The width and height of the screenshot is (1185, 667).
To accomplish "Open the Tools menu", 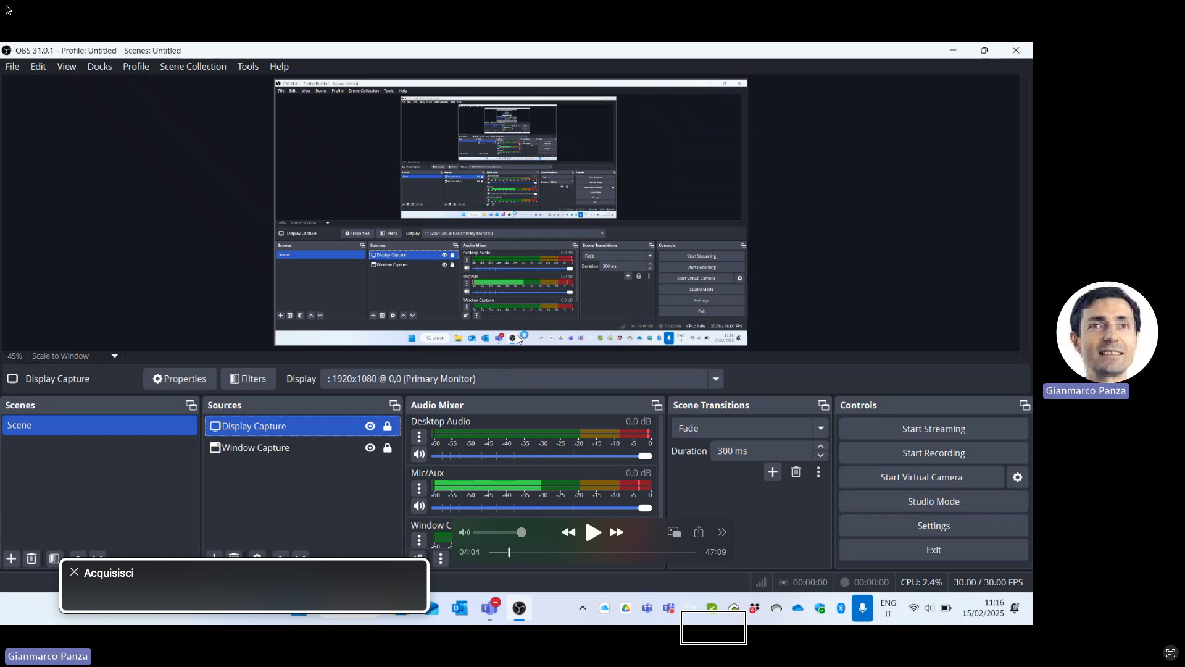I will click(x=248, y=67).
